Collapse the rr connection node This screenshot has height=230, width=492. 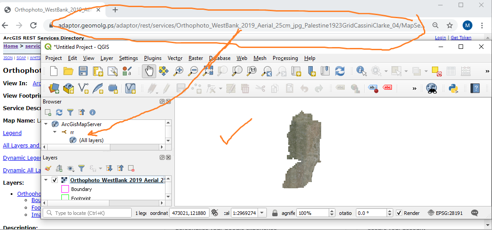pyautogui.click(x=55, y=132)
